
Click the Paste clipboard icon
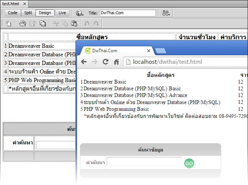(74, 23)
